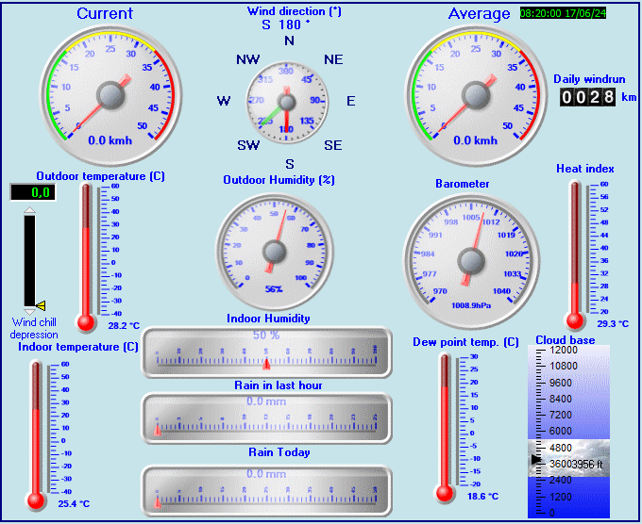Click the Outdoor Humidity gauge

coord(275,251)
